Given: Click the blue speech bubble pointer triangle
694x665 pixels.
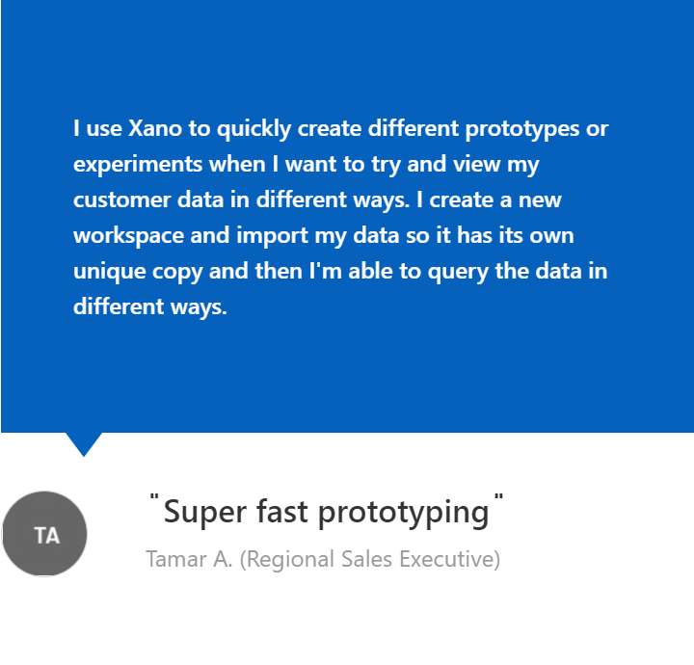Looking at the screenshot, I should (84, 442).
